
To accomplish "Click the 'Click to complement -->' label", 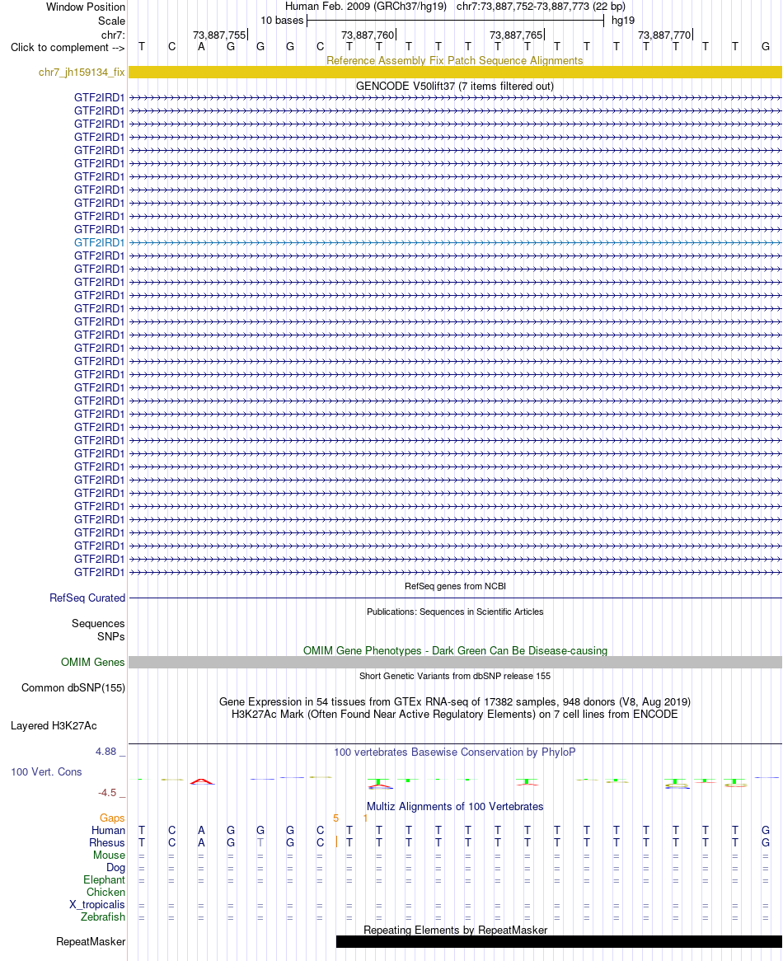I will coord(68,48).
